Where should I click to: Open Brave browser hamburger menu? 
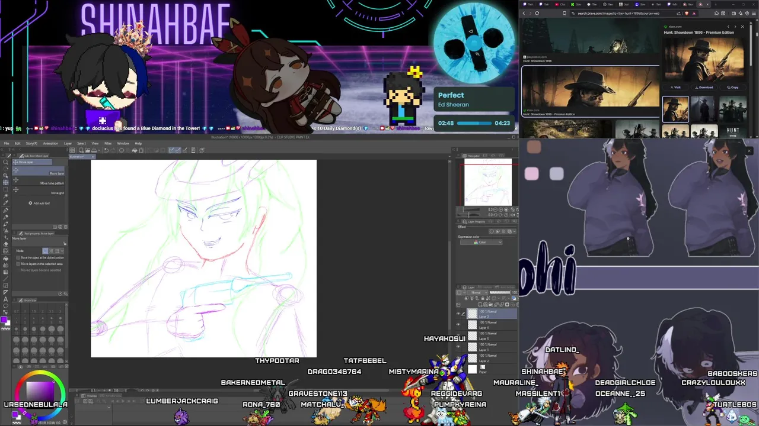[754, 13]
